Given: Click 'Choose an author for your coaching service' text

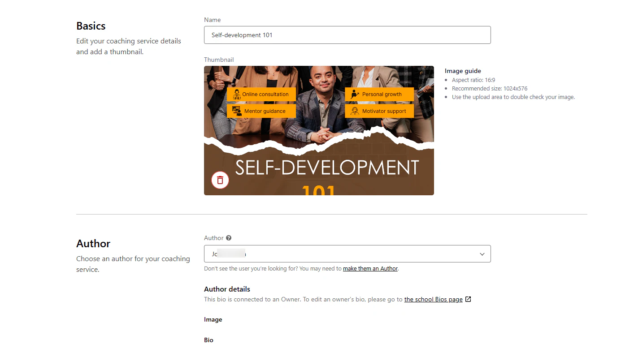Looking at the screenshot, I should click(x=133, y=264).
